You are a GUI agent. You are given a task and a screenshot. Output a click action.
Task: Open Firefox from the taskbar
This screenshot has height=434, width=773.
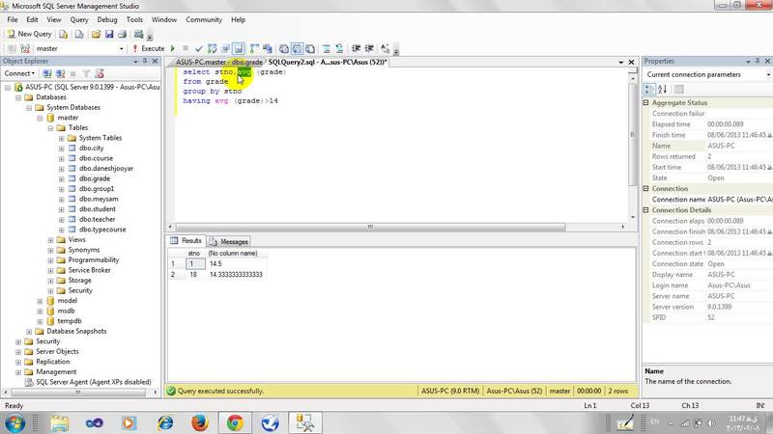coord(199,422)
